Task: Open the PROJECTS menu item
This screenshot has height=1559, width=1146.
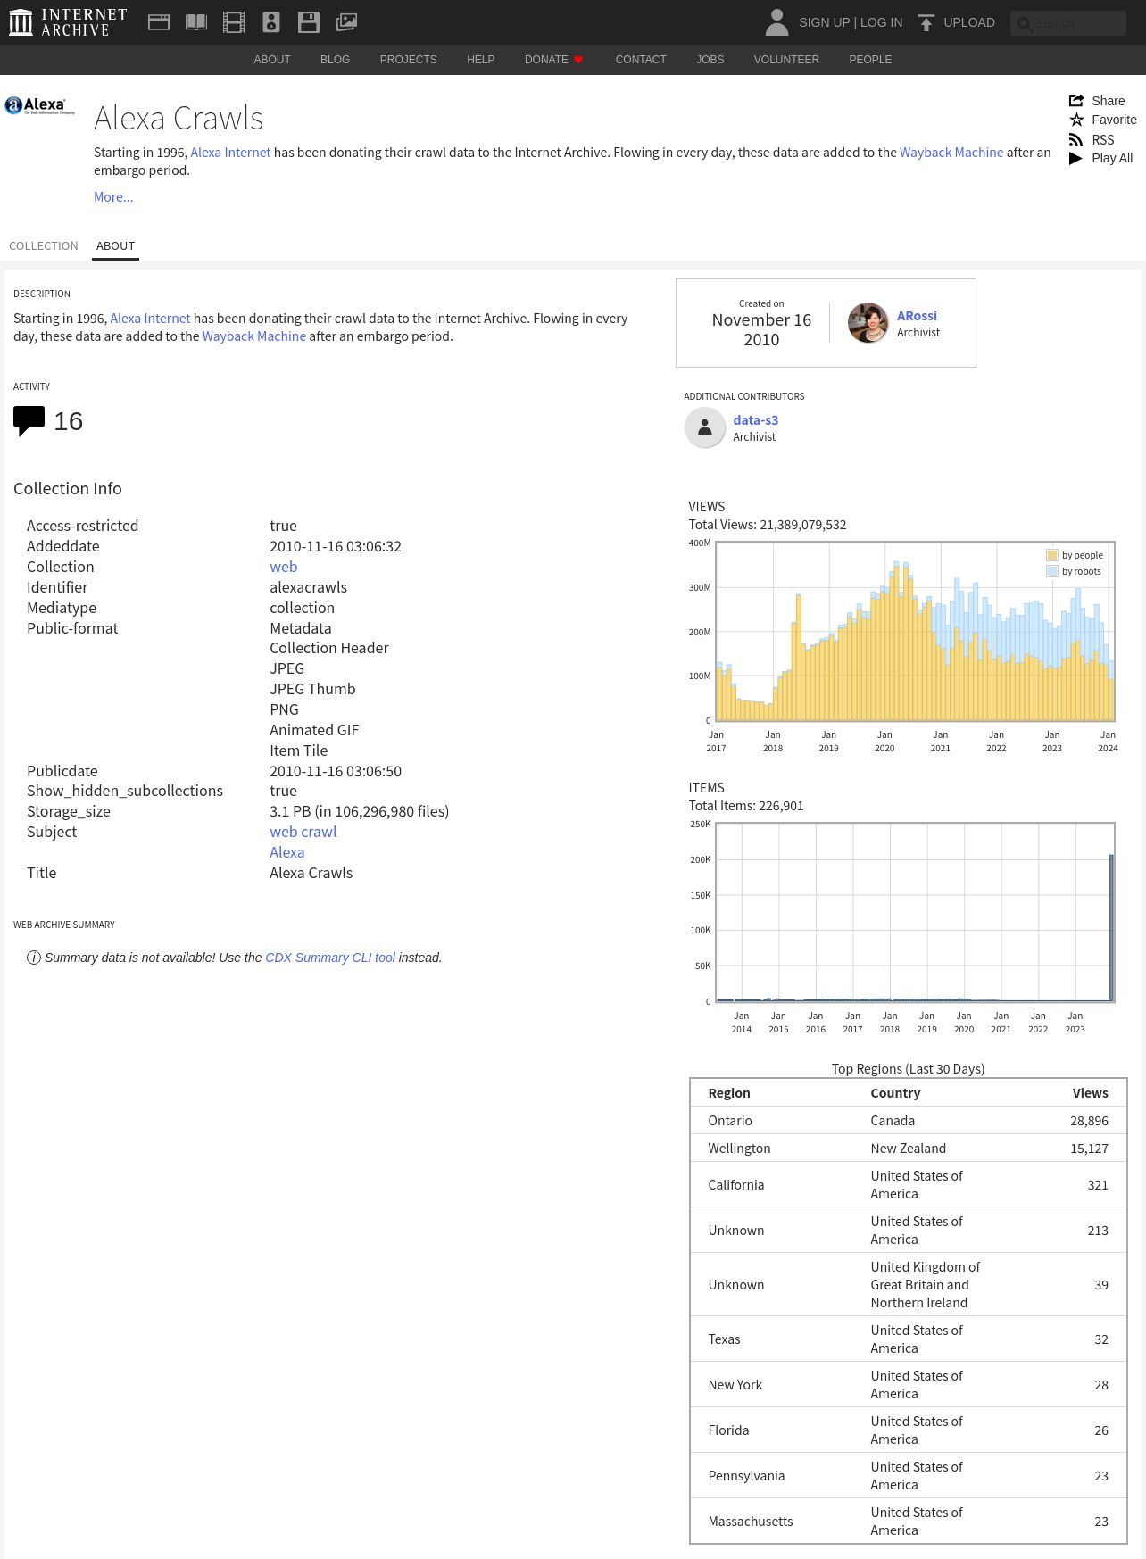Action: (408, 60)
